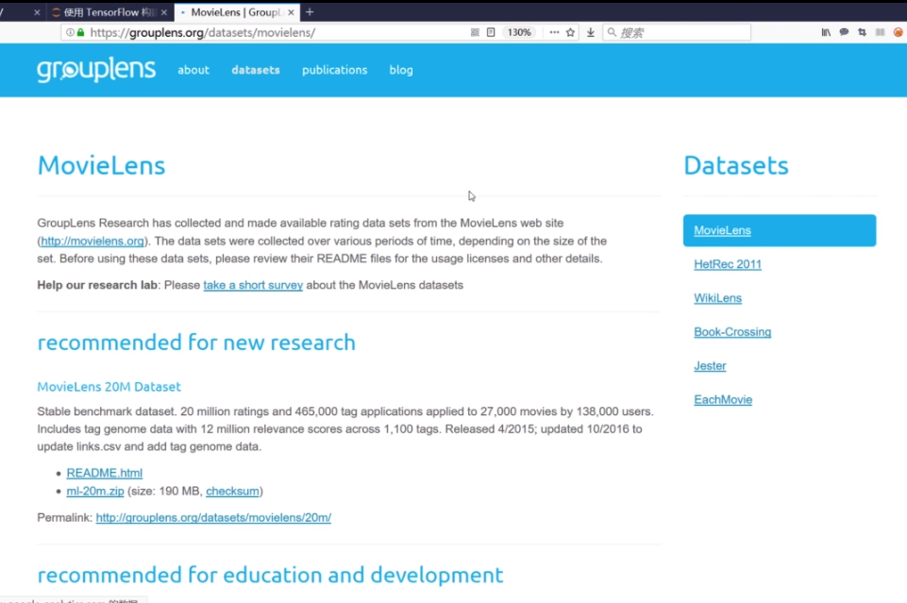Click the grouplens logo

click(96, 70)
